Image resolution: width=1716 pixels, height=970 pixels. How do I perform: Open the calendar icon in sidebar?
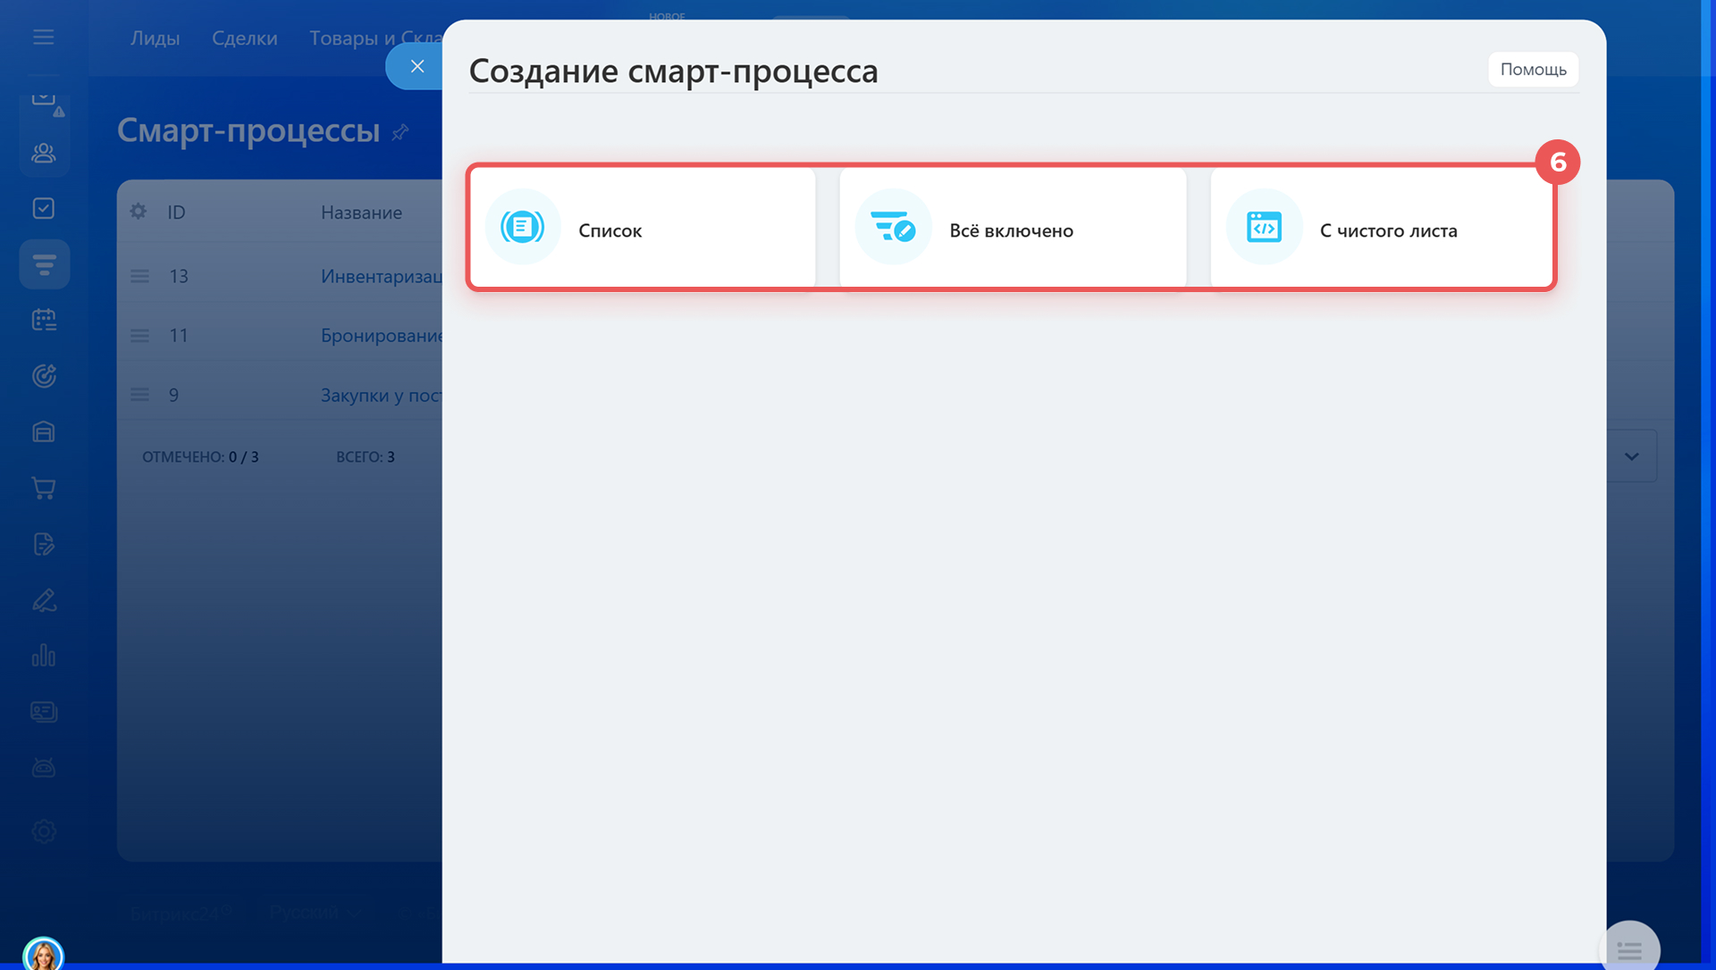(x=43, y=320)
